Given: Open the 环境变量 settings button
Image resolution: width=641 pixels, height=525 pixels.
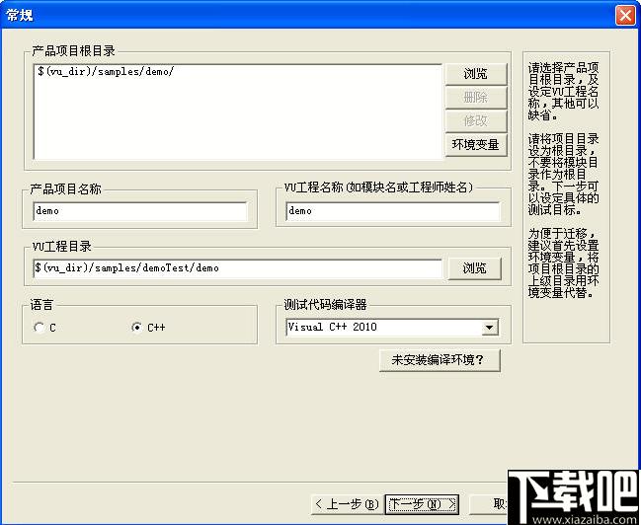Looking at the screenshot, I should point(475,144).
